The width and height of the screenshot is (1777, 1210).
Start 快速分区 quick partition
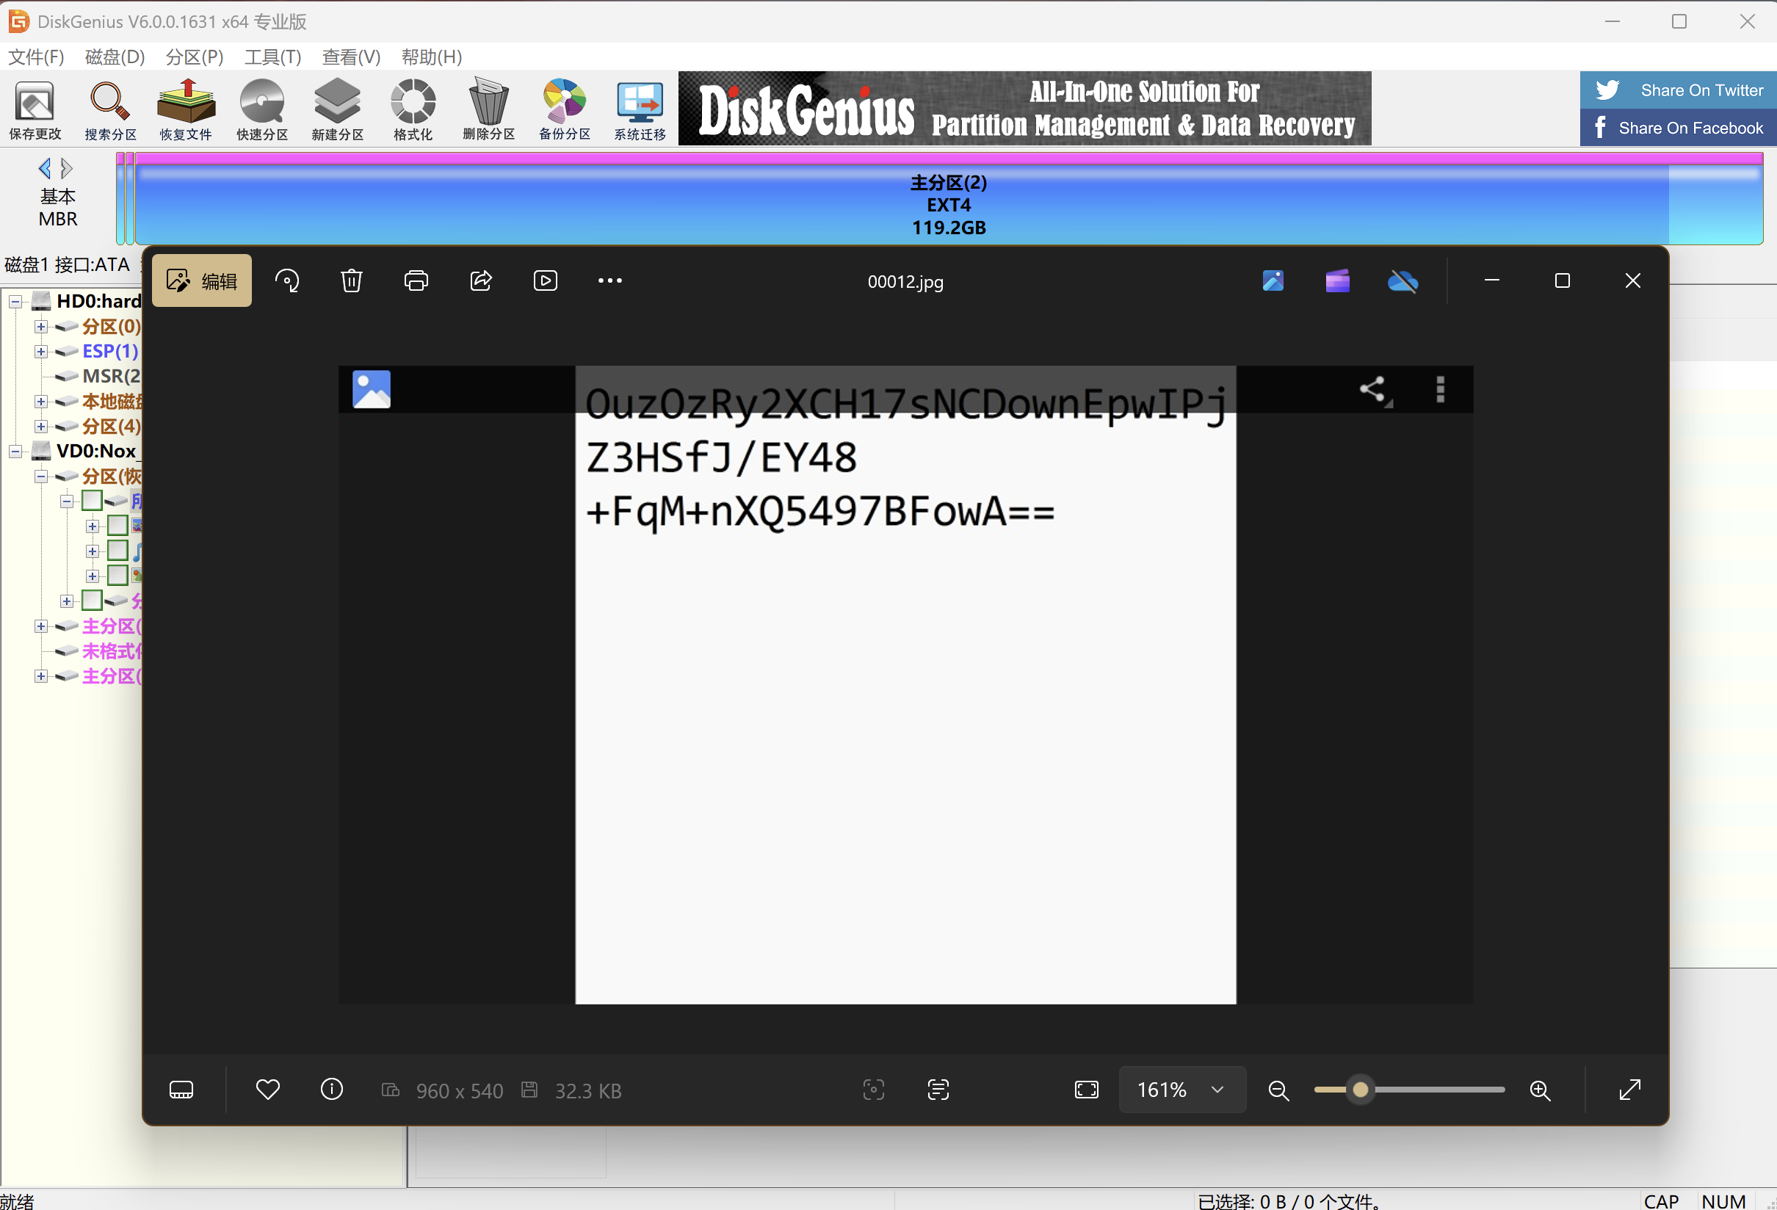[x=261, y=111]
